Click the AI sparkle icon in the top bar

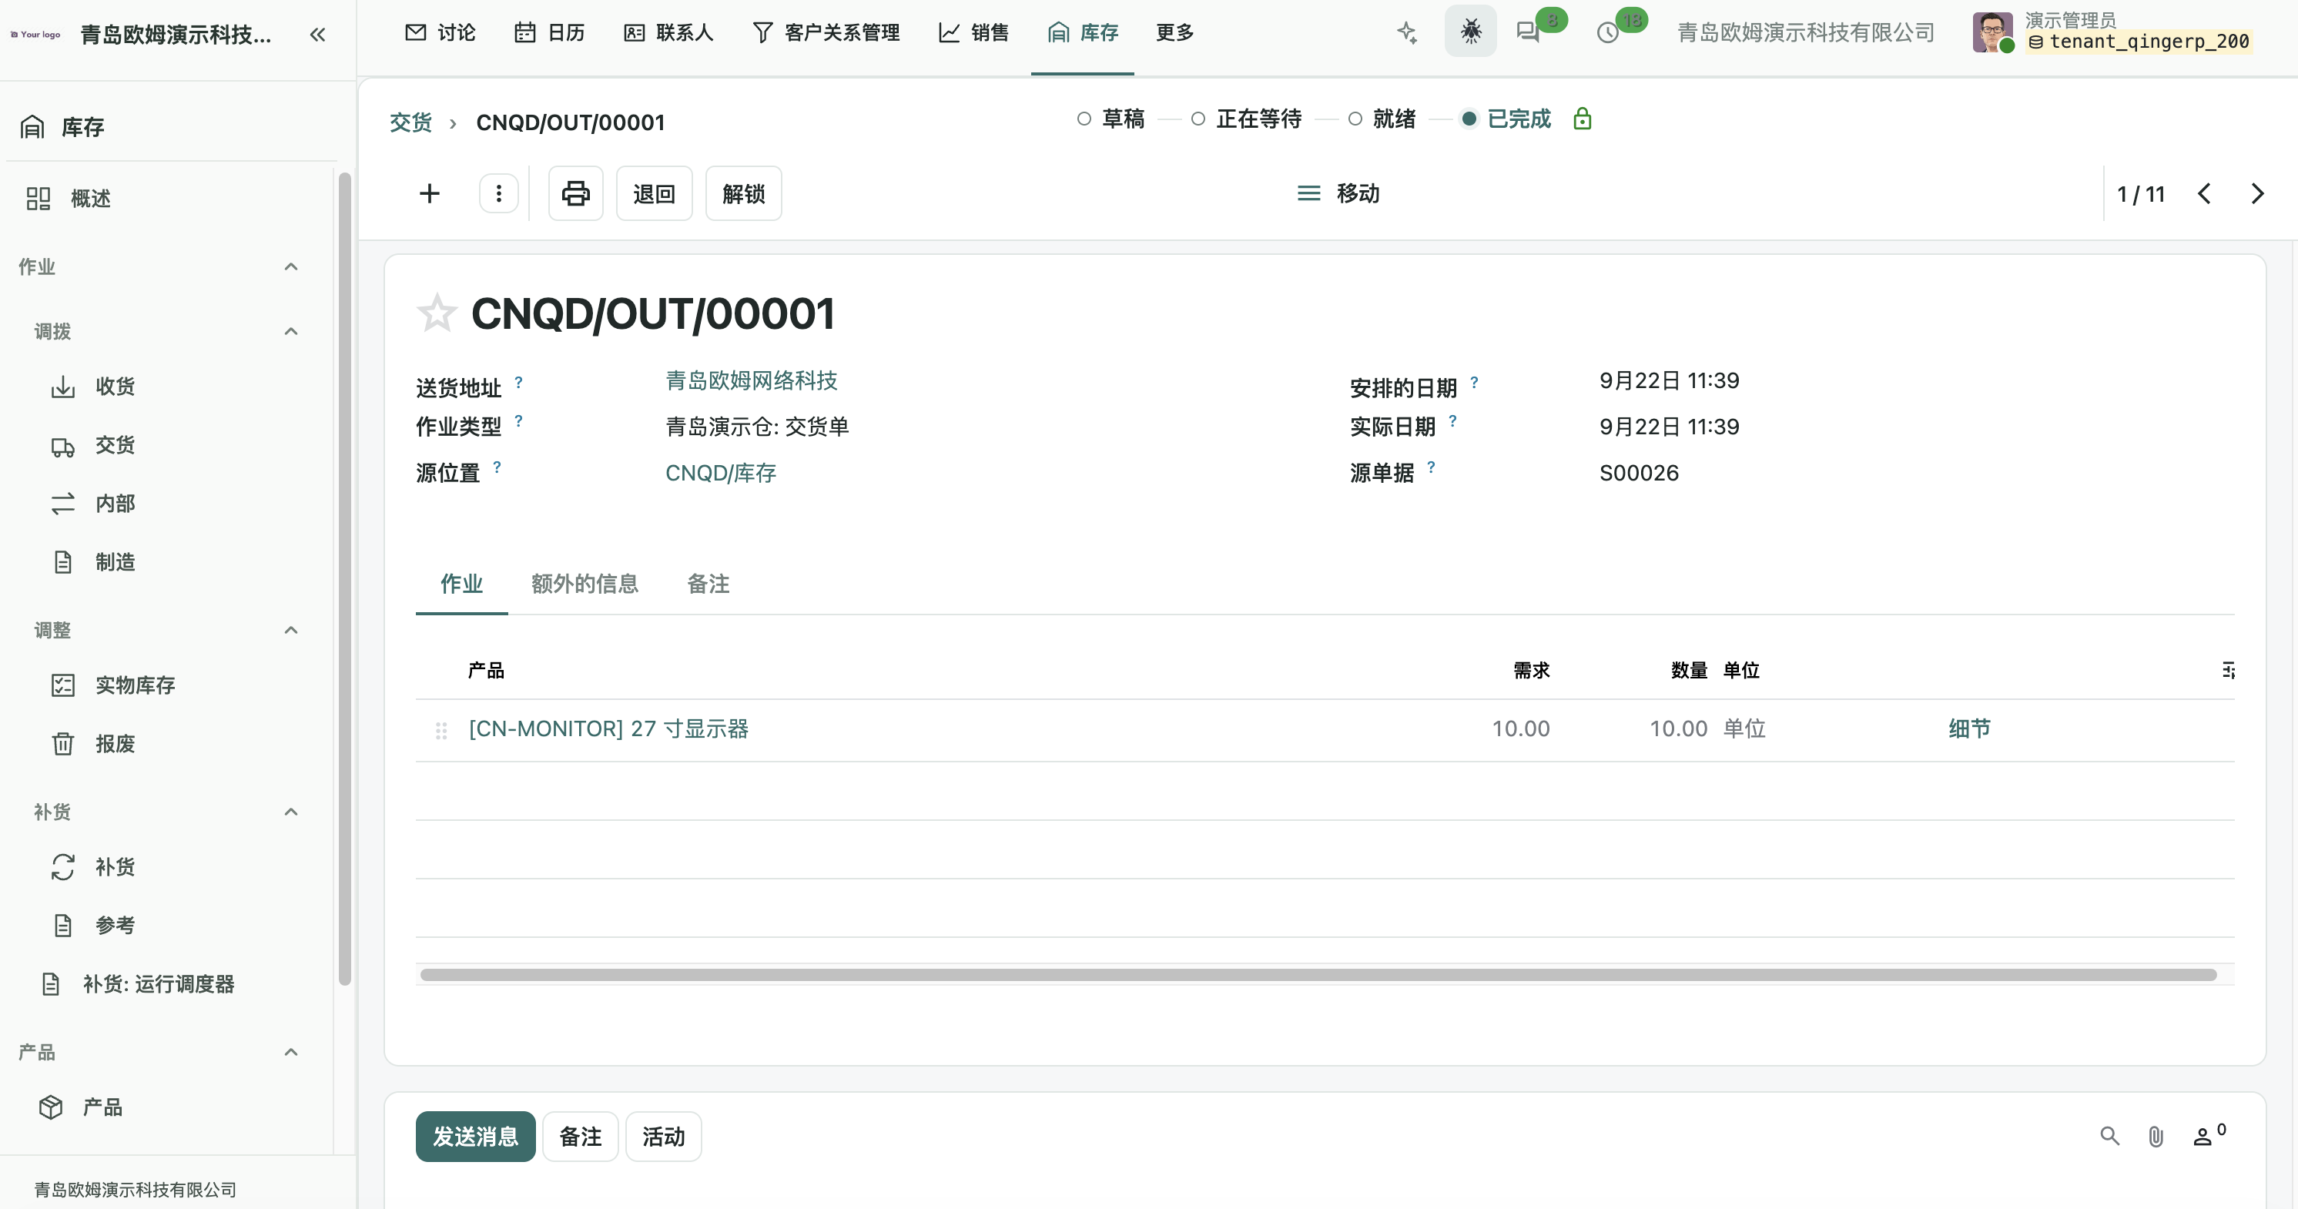coord(1407,33)
